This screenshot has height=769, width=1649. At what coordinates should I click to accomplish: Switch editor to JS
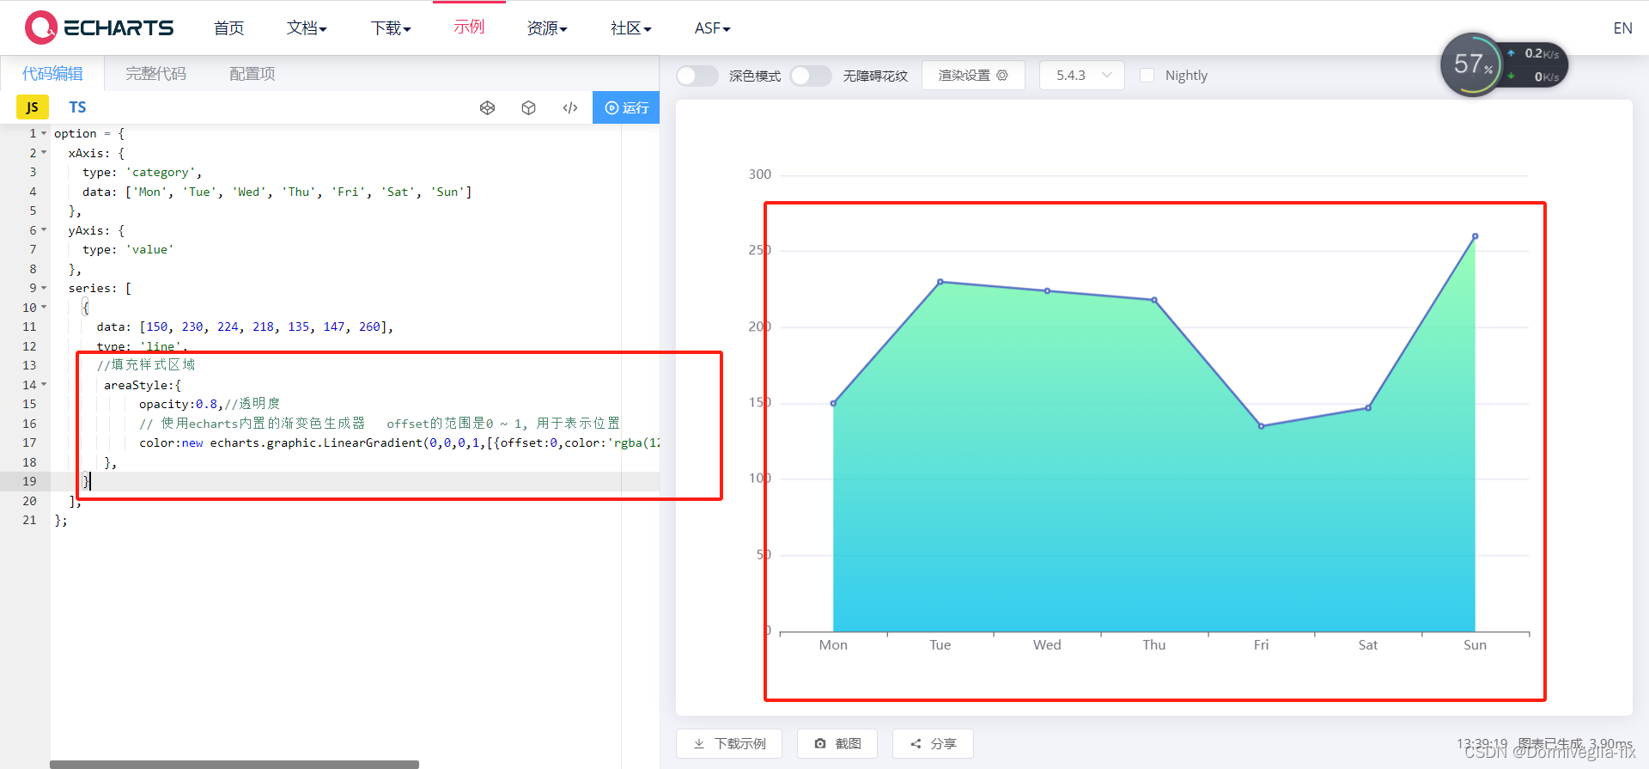[33, 107]
